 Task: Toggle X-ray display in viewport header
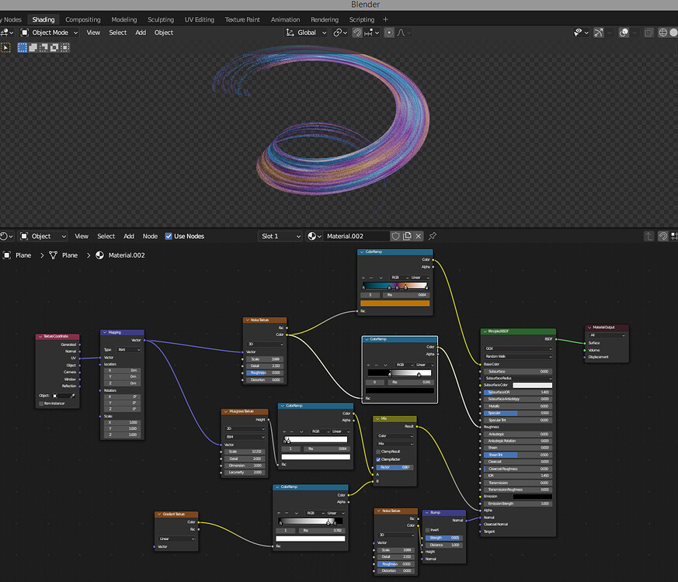[x=648, y=33]
